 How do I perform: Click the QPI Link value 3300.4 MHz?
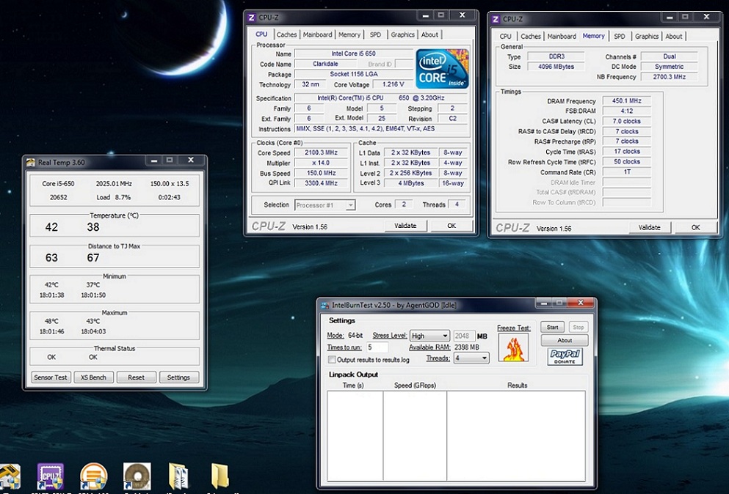click(x=322, y=183)
